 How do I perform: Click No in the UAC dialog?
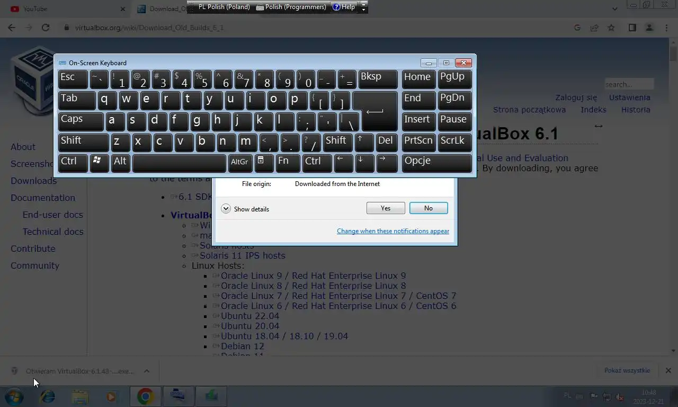(x=429, y=208)
